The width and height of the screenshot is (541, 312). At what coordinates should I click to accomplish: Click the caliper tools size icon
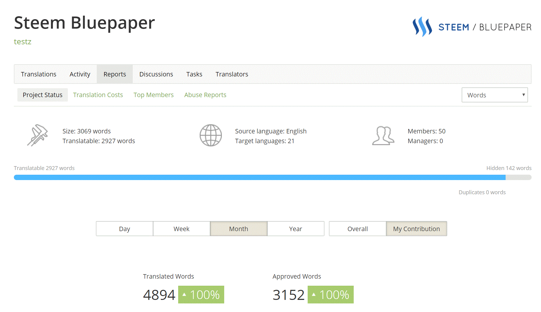[x=37, y=135]
